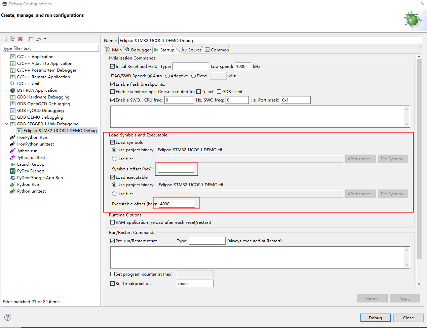Click the Debug button
The height and width of the screenshot is (328, 427).
375,318
